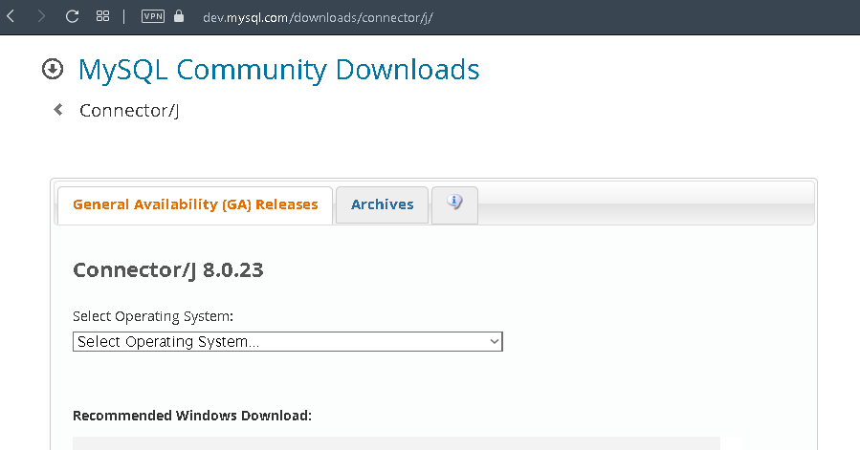Open the information bubble tab

pyautogui.click(x=454, y=205)
